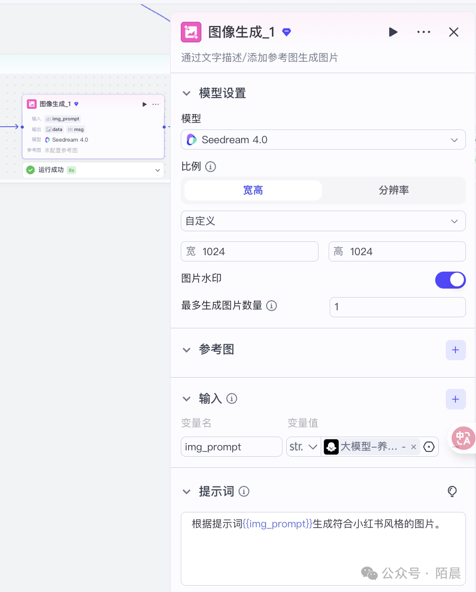
Task: Focus the 高 height field showing 1024
Action: [397, 251]
